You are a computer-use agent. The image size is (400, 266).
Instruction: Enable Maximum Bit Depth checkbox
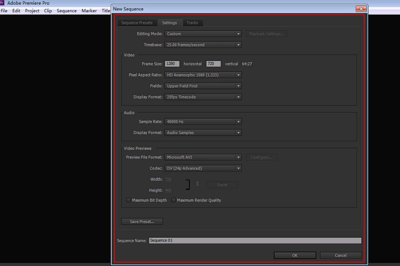(x=129, y=200)
